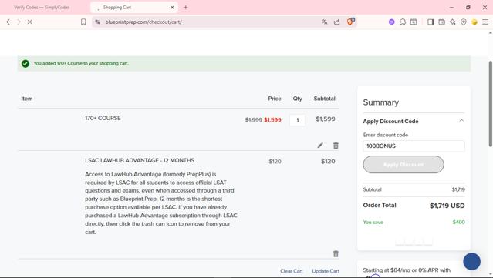Close the Shopping Cart tab
This screenshot has height=278, width=493.
tap(172, 7)
